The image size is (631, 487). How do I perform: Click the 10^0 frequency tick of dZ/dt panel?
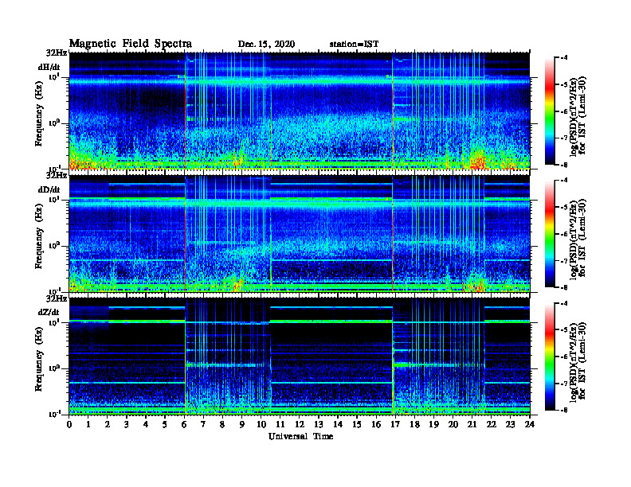[x=54, y=368]
